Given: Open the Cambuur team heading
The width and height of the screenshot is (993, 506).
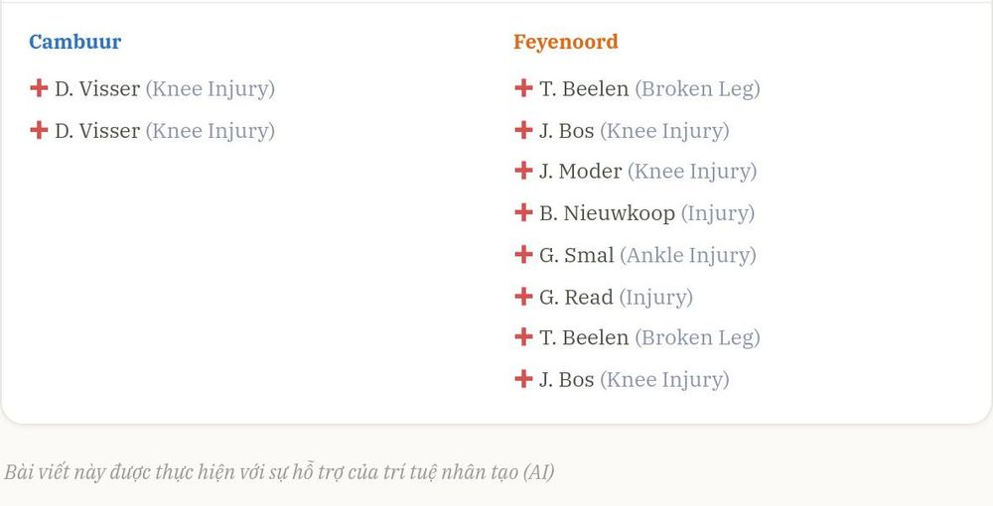Looking at the screenshot, I should click(x=74, y=42).
